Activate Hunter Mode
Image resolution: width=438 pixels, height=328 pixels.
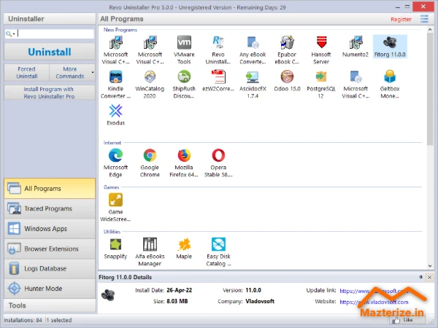50,289
